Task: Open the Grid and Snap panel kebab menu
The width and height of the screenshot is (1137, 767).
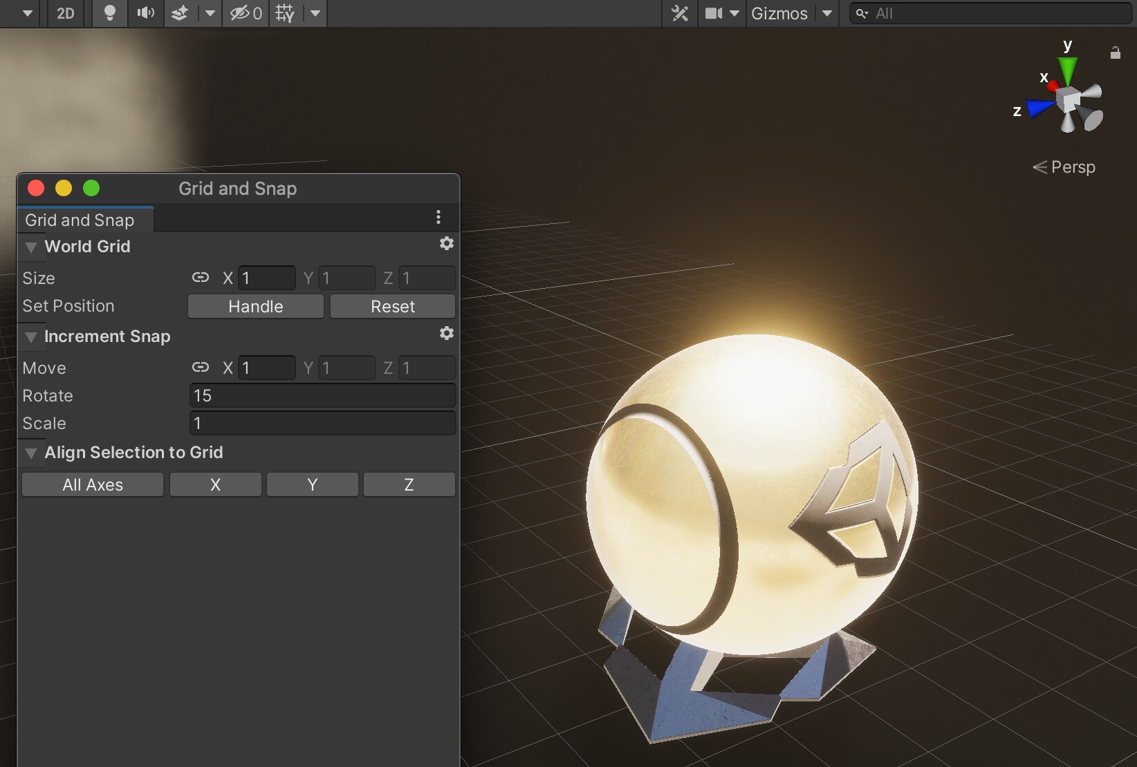Action: (x=438, y=218)
